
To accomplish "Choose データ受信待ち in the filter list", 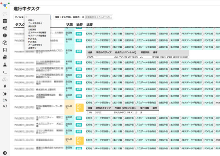I will tap(35, 23).
